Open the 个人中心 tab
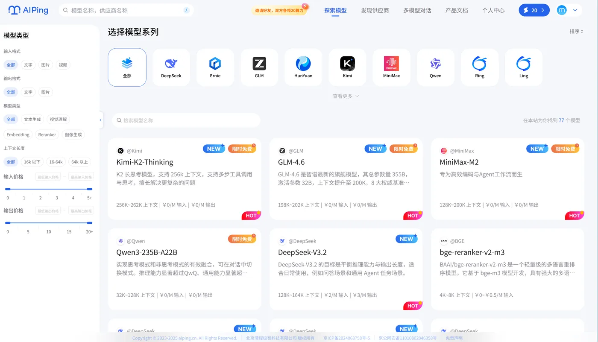The image size is (598, 342). coord(493,10)
